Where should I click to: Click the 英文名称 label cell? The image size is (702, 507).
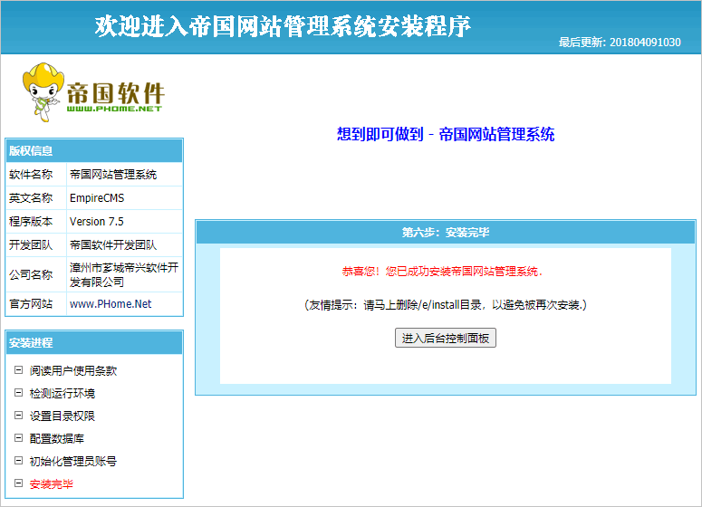pos(36,197)
